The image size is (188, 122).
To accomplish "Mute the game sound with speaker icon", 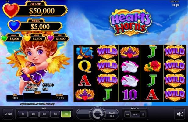I will coord(179,114).
